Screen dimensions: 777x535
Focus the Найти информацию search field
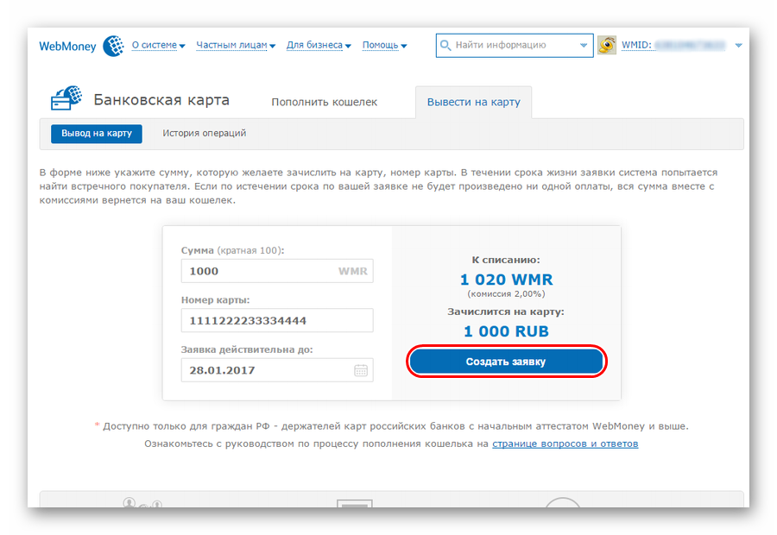click(x=515, y=45)
